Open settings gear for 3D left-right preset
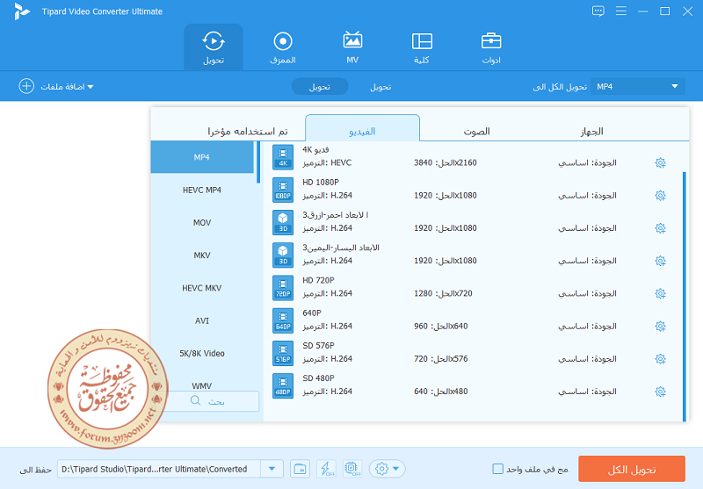This screenshot has height=489, width=703. coord(661,261)
